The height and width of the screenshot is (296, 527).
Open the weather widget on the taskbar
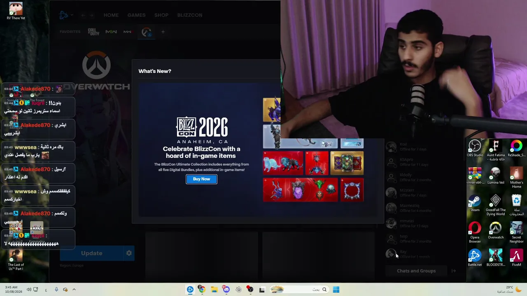(509, 289)
